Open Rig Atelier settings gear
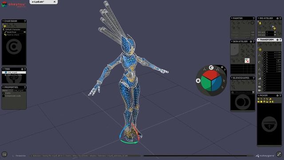 [277, 18]
